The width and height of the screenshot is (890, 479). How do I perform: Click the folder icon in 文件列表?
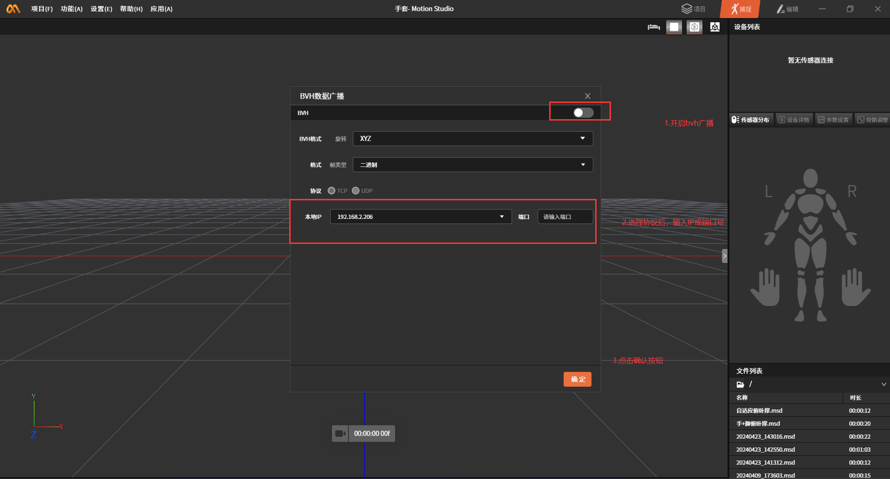tap(741, 384)
